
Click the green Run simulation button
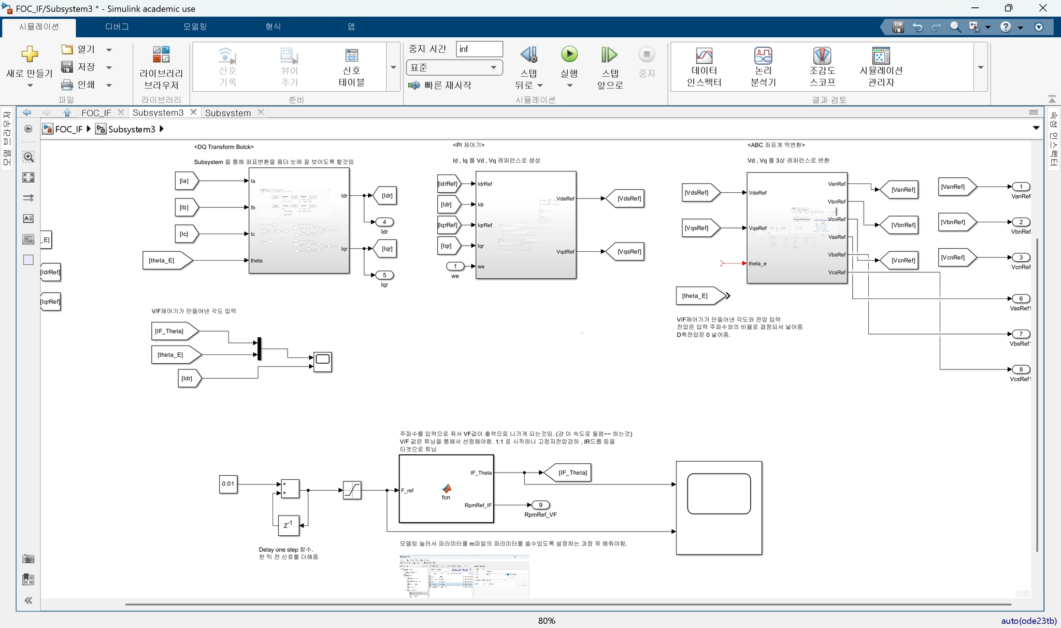click(x=569, y=54)
